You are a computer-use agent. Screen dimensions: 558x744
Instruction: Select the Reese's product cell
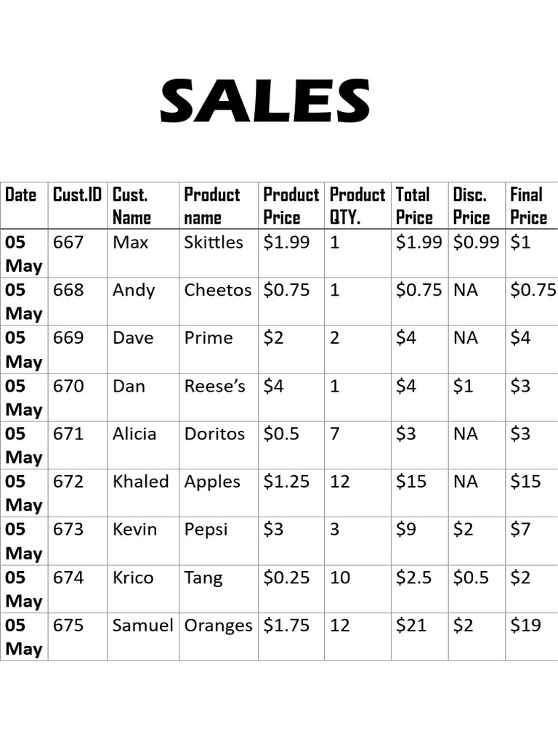(x=215, y=387)
